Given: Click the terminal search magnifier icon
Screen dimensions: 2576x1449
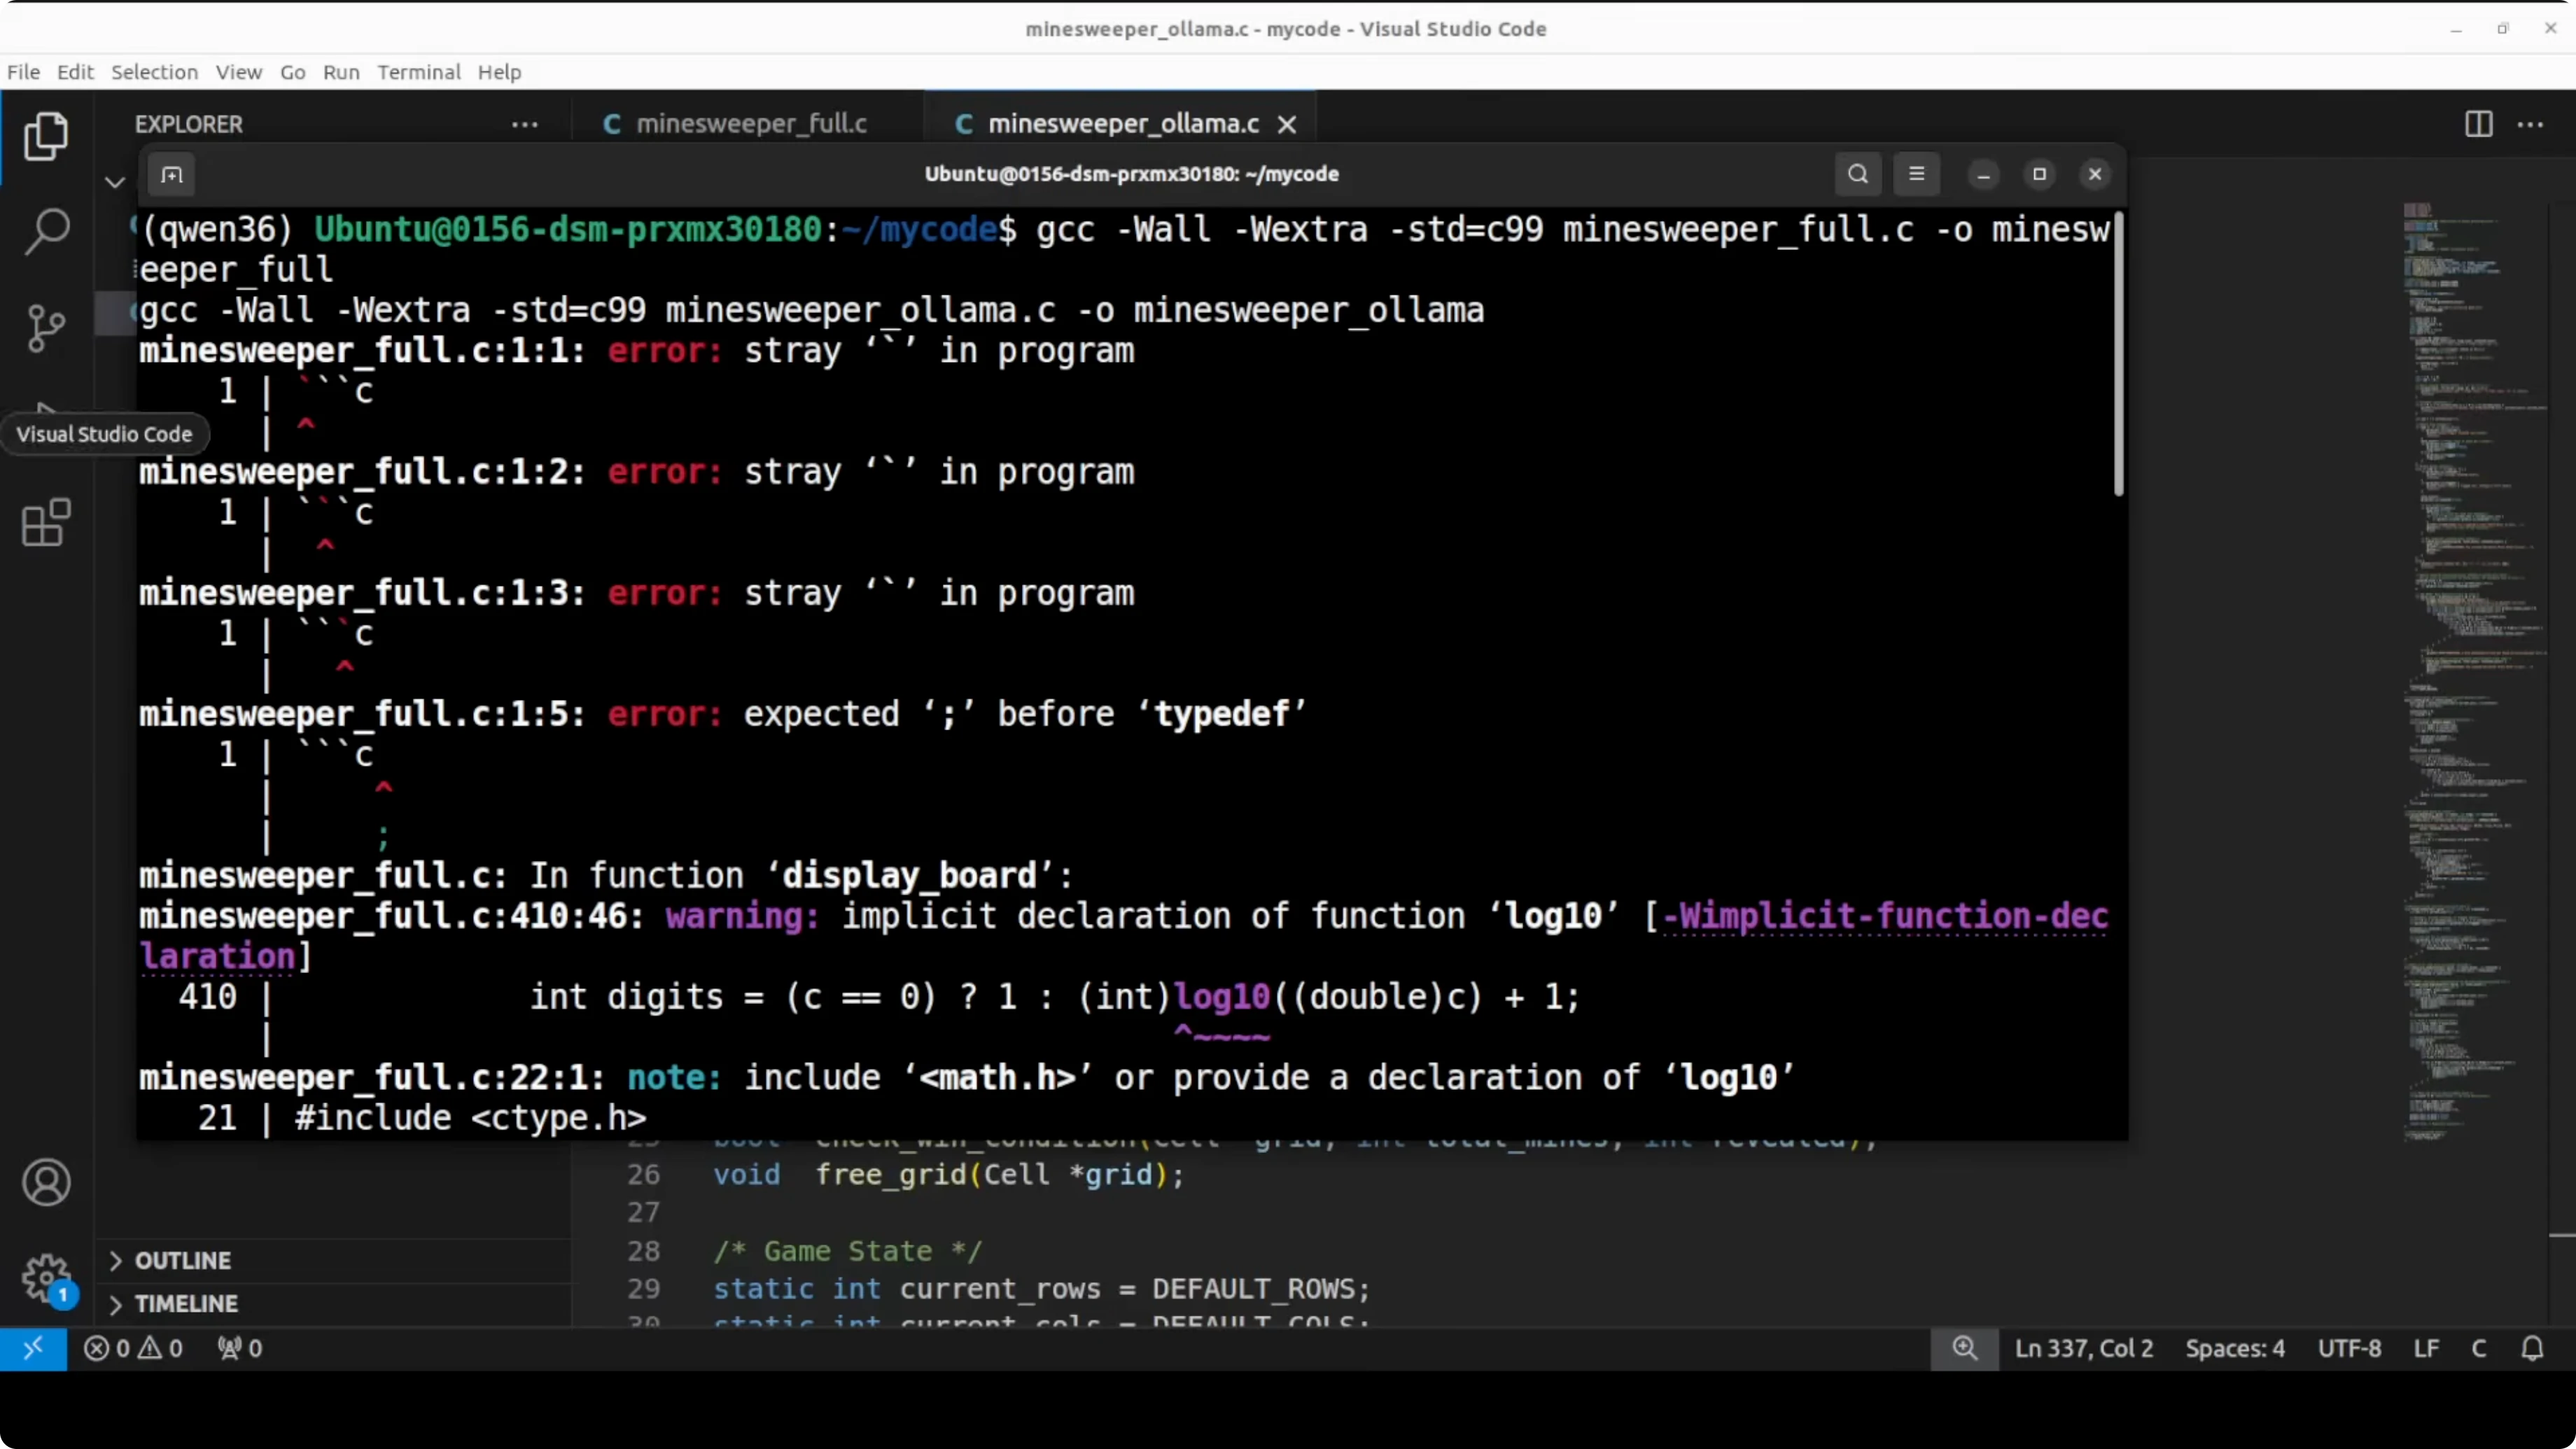Looking at the screenshot, I should tap(1857, 174).
